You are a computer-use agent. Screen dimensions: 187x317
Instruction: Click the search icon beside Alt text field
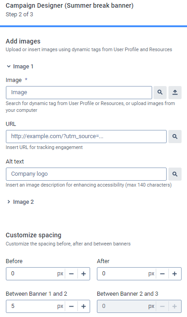click(x=175, y=174)
